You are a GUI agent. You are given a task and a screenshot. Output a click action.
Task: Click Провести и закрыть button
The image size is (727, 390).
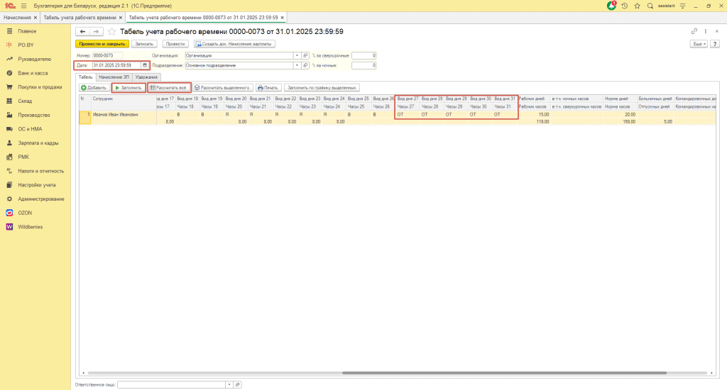click(x=102, y=44)
